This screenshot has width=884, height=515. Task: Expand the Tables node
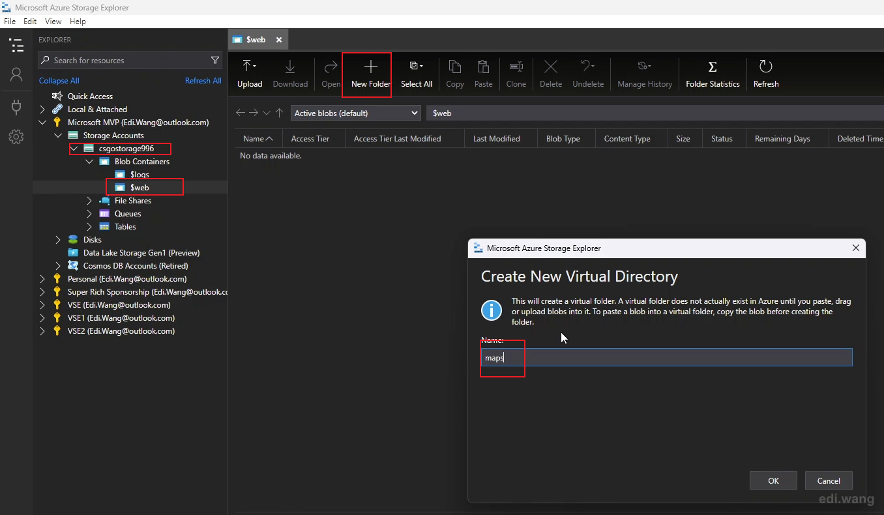89,227
